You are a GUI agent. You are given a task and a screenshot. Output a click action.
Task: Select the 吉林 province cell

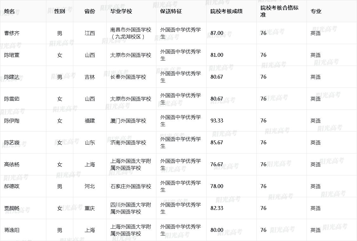point(90,77)
